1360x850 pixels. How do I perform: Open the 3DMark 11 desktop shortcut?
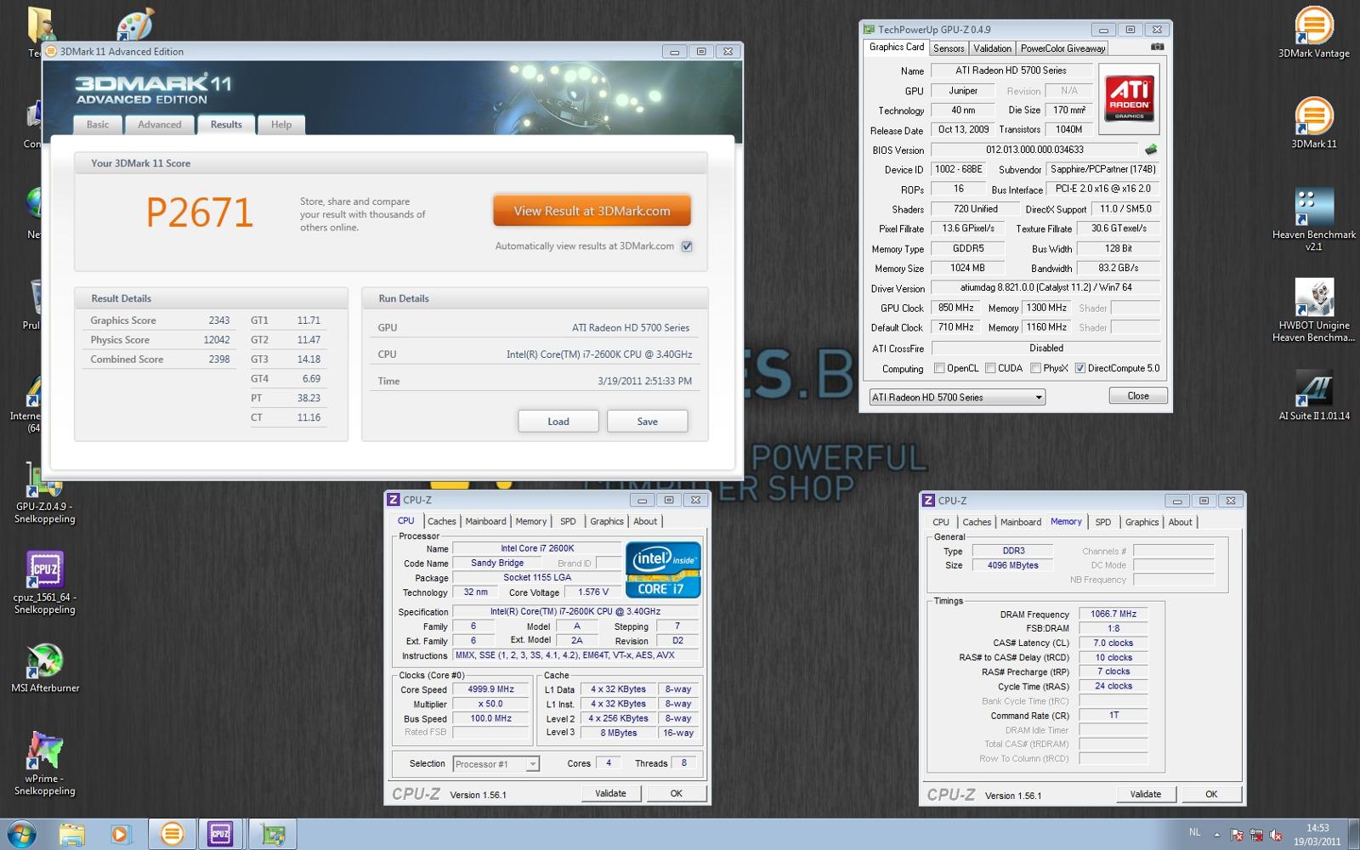pyautogui.click(x=1313, y=123)
